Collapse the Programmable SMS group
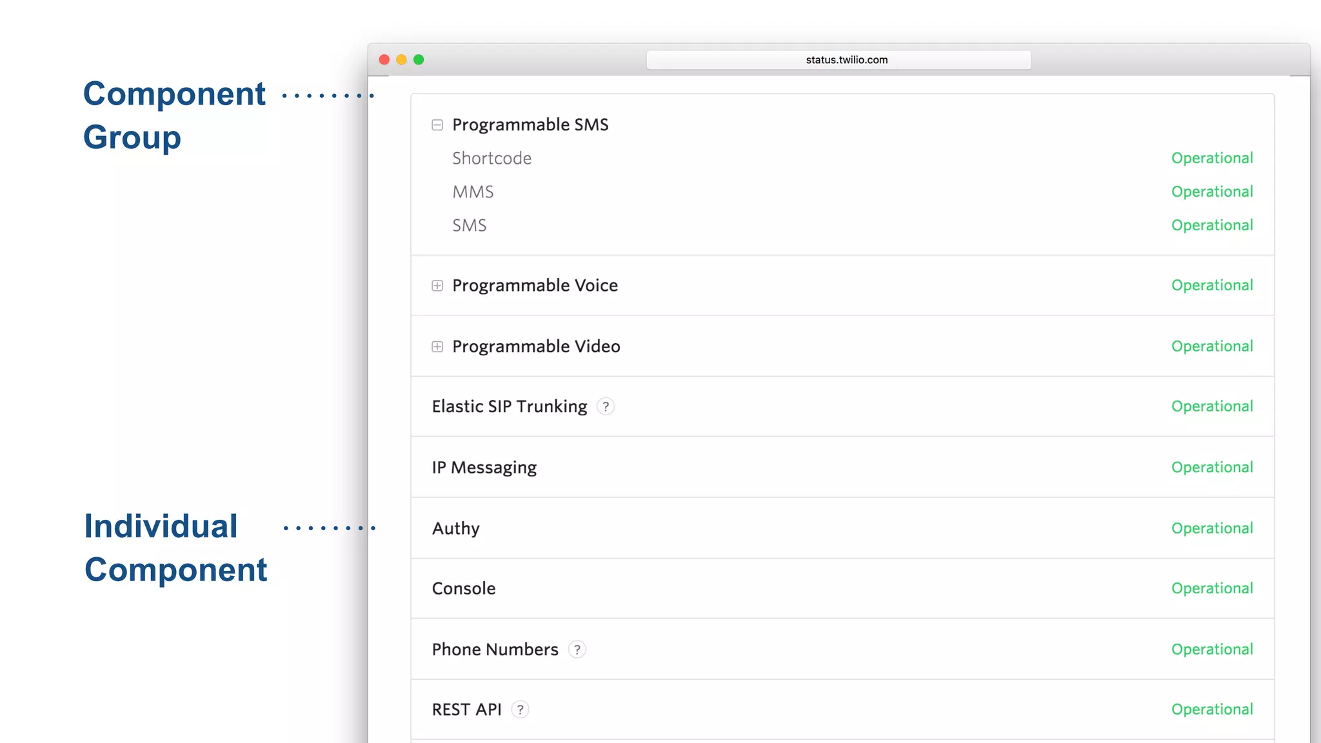 point(437,125)
